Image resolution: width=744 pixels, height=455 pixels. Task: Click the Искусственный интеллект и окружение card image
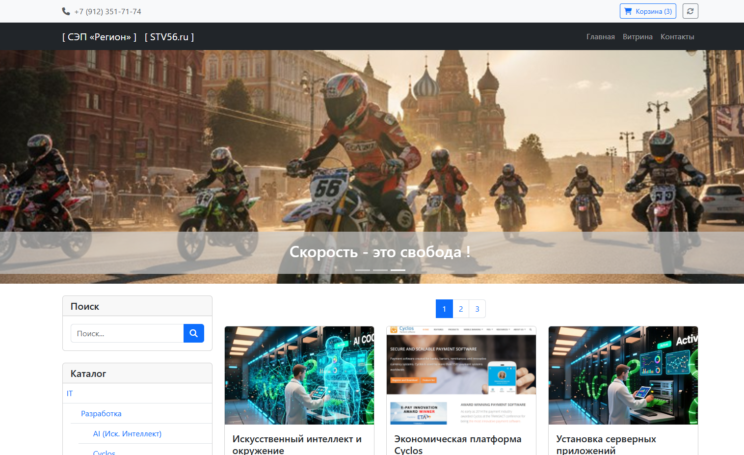(x=299, y=375)
